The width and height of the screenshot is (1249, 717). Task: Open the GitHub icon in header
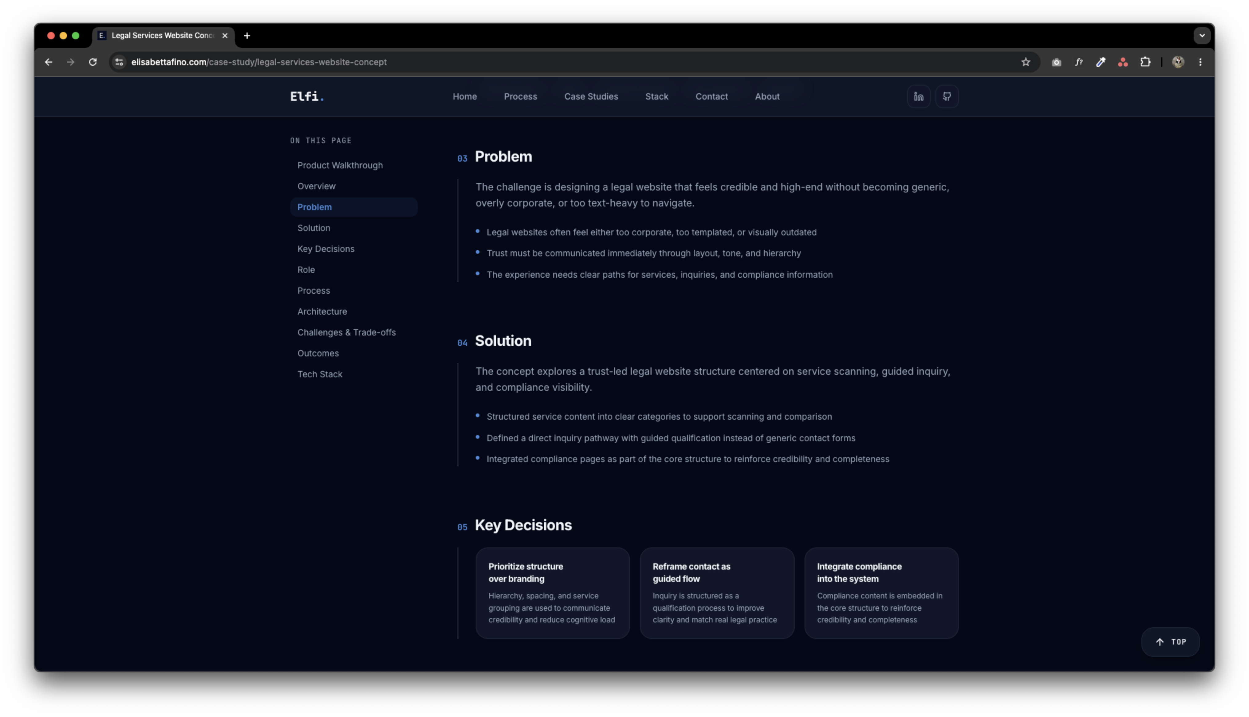pos(947,96)
